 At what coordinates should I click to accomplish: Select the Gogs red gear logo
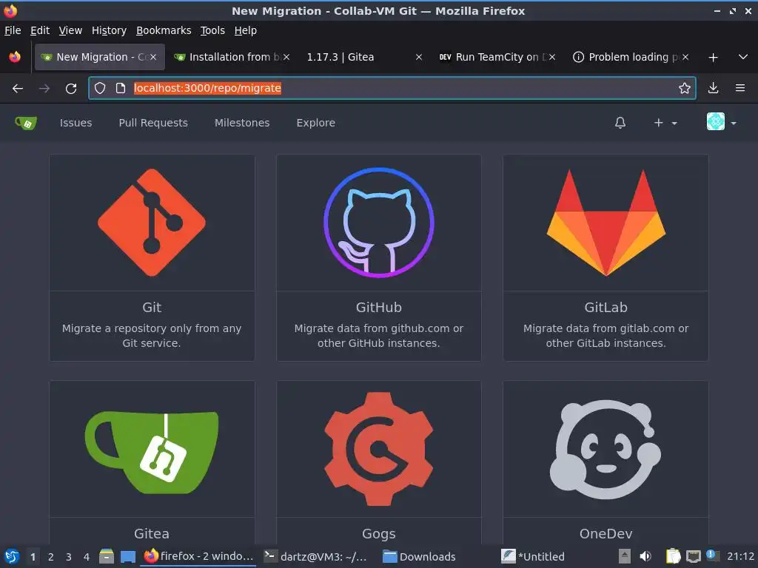378,449
